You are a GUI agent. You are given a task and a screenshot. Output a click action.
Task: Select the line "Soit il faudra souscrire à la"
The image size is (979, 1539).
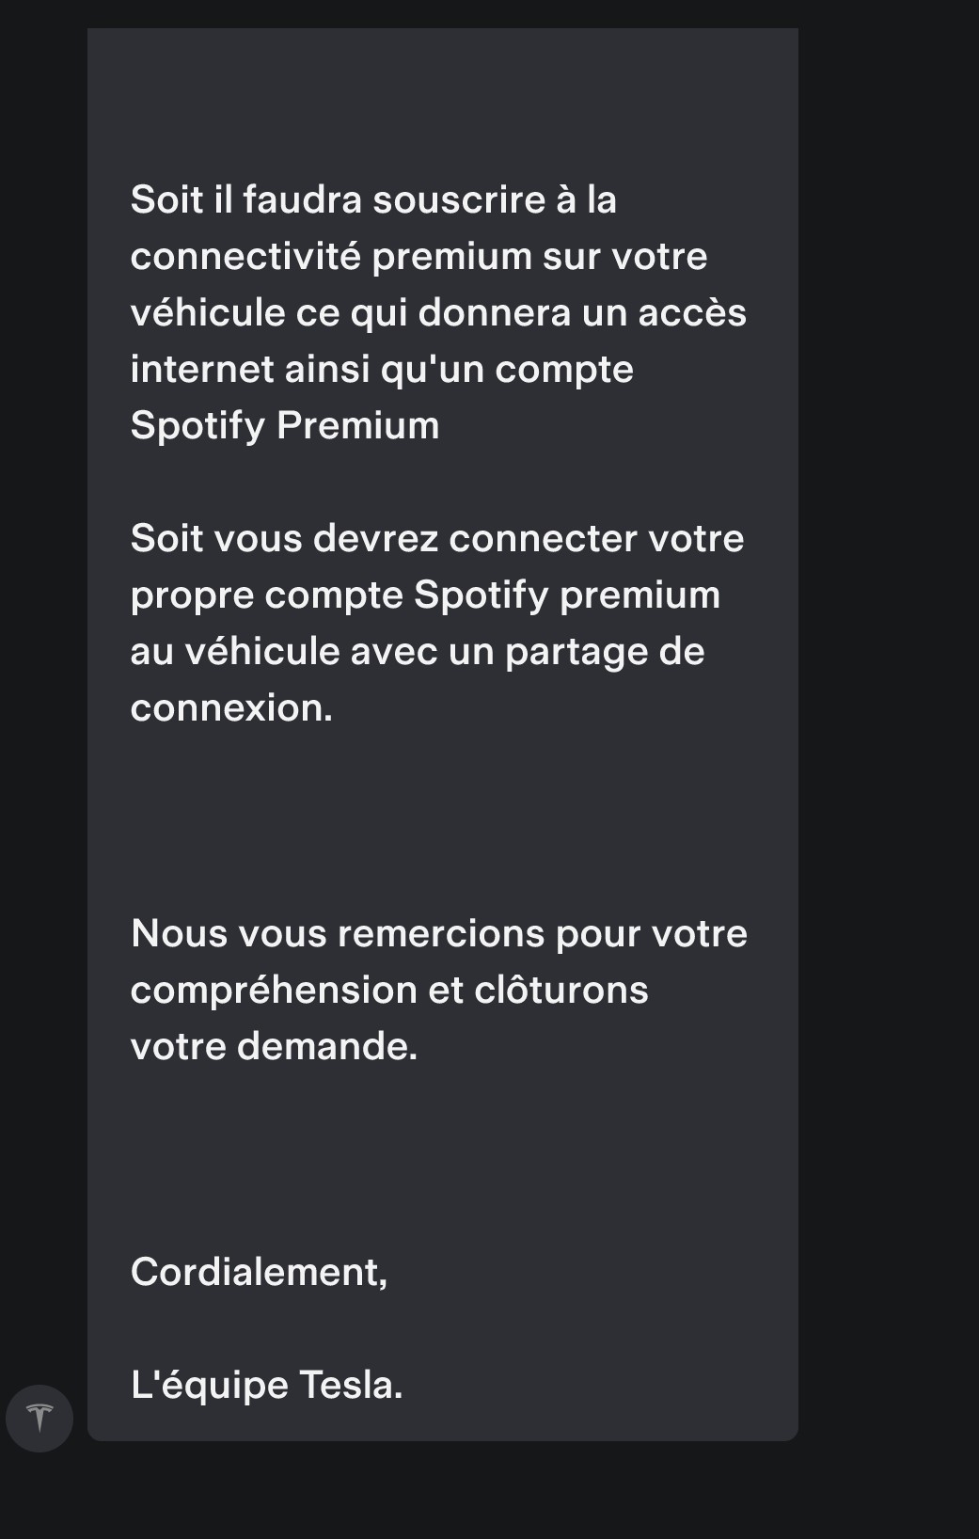coord(373,200)
